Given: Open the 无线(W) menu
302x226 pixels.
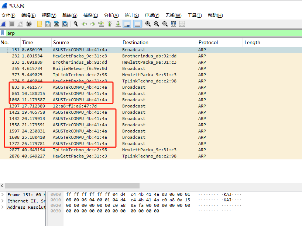Looking at the screenshot, I should (x=174, y=15).
